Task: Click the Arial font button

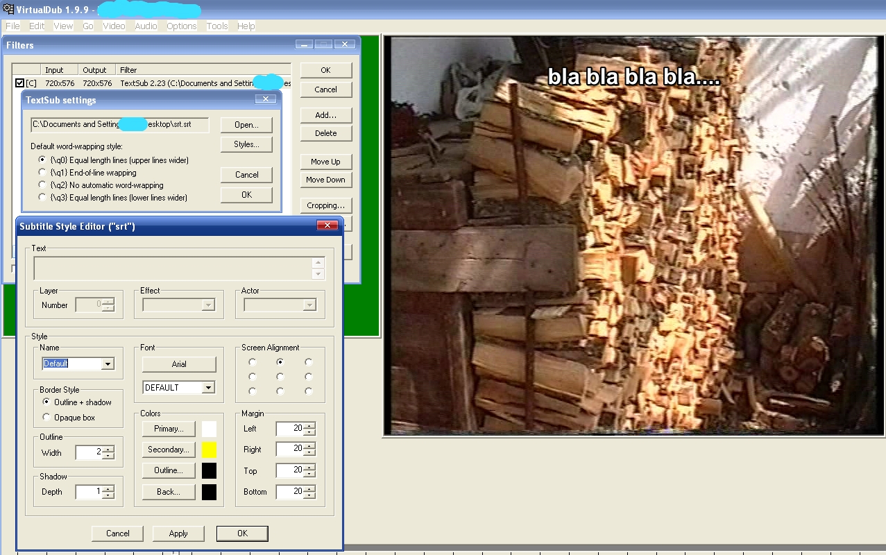Action: pos(179,364)
